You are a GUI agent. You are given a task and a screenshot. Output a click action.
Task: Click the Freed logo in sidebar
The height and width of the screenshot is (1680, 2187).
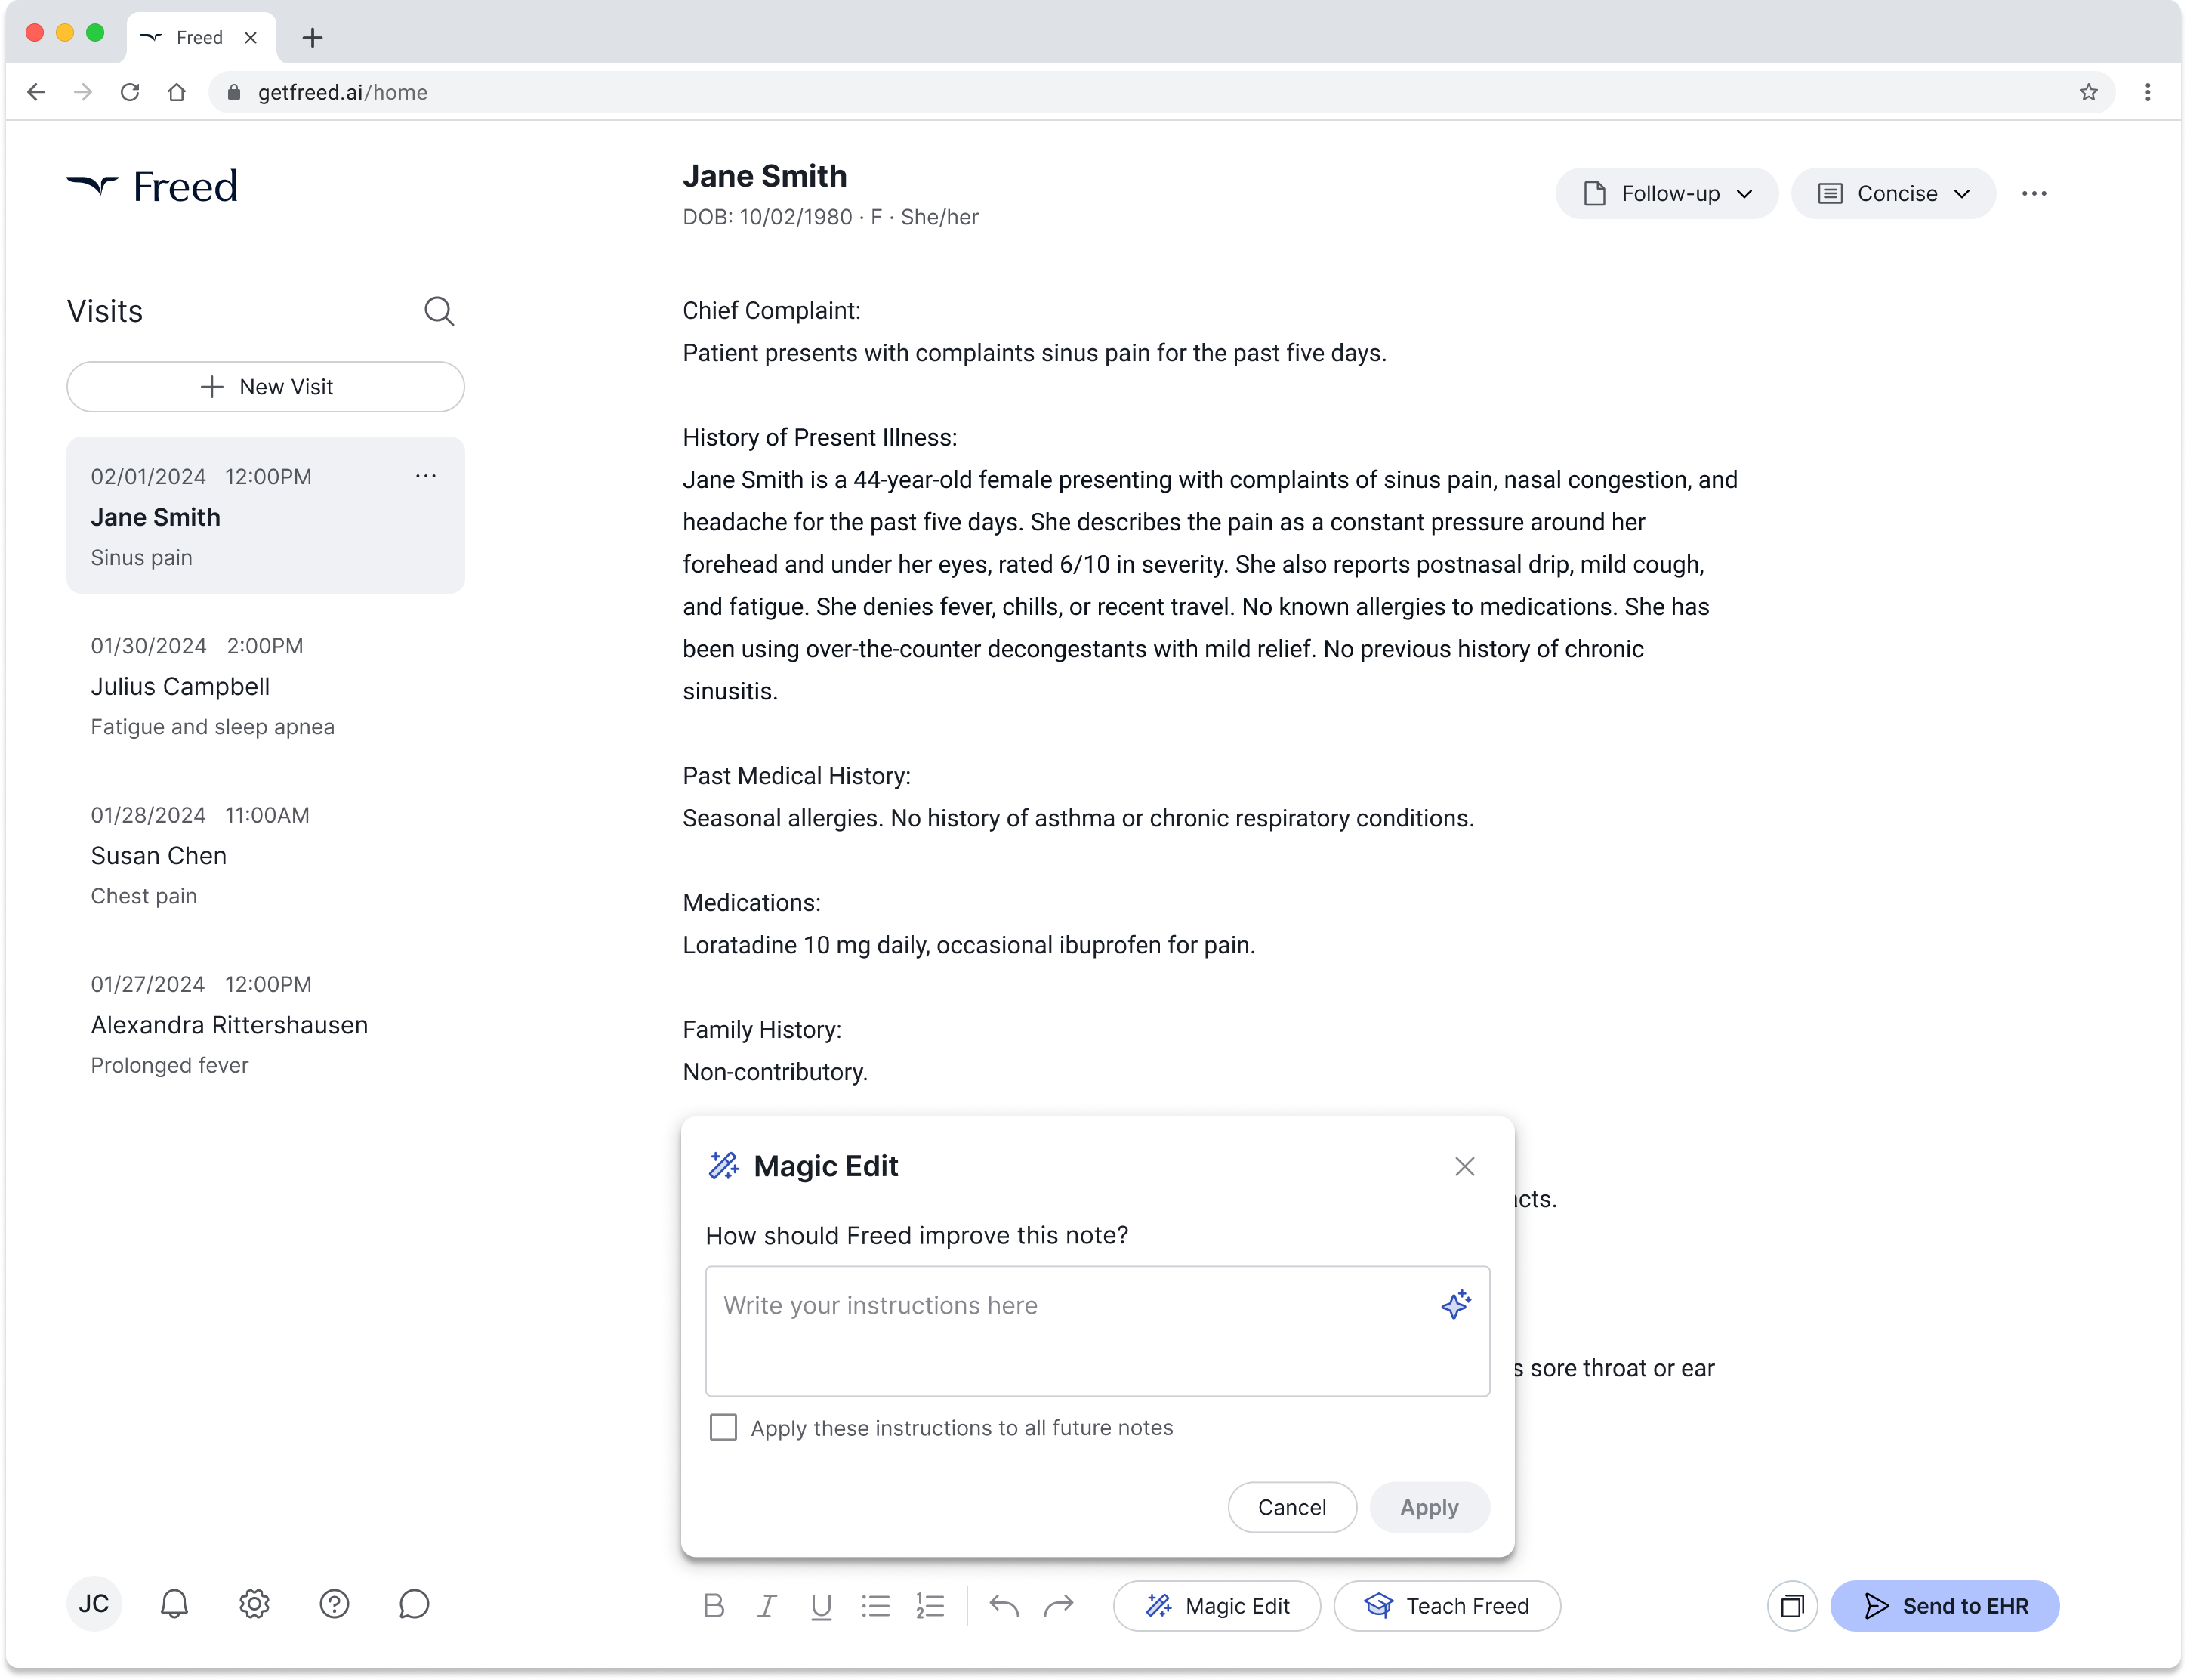[x=152, y=186]
